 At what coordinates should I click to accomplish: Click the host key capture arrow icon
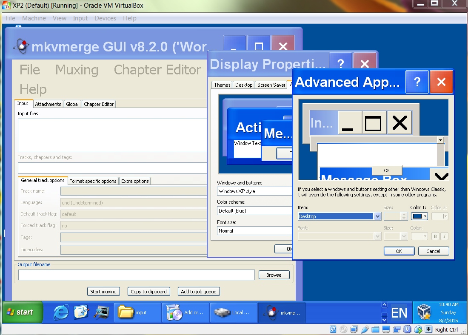pos(428,329)
